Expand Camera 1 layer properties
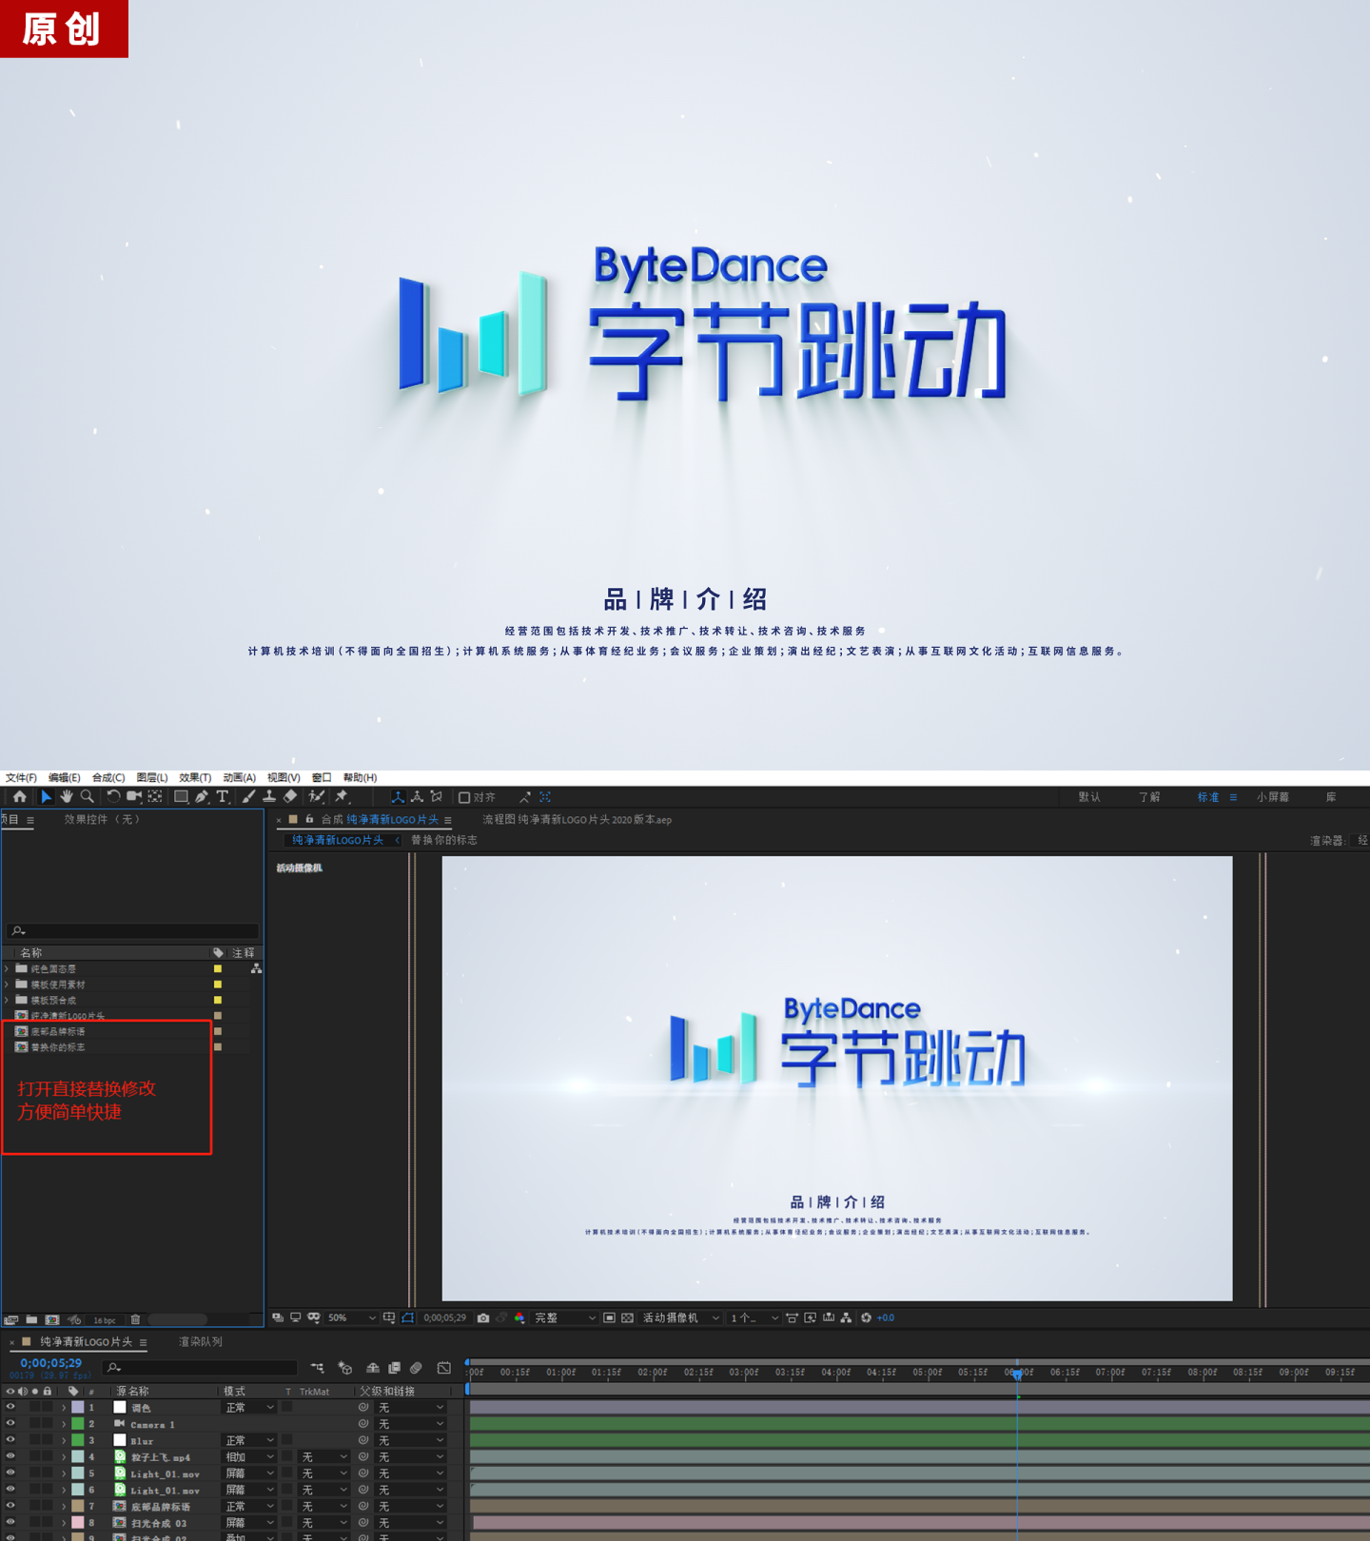Viewport: 1370px width, 1541px height. pyautogui.click(x=64, y=1424)
